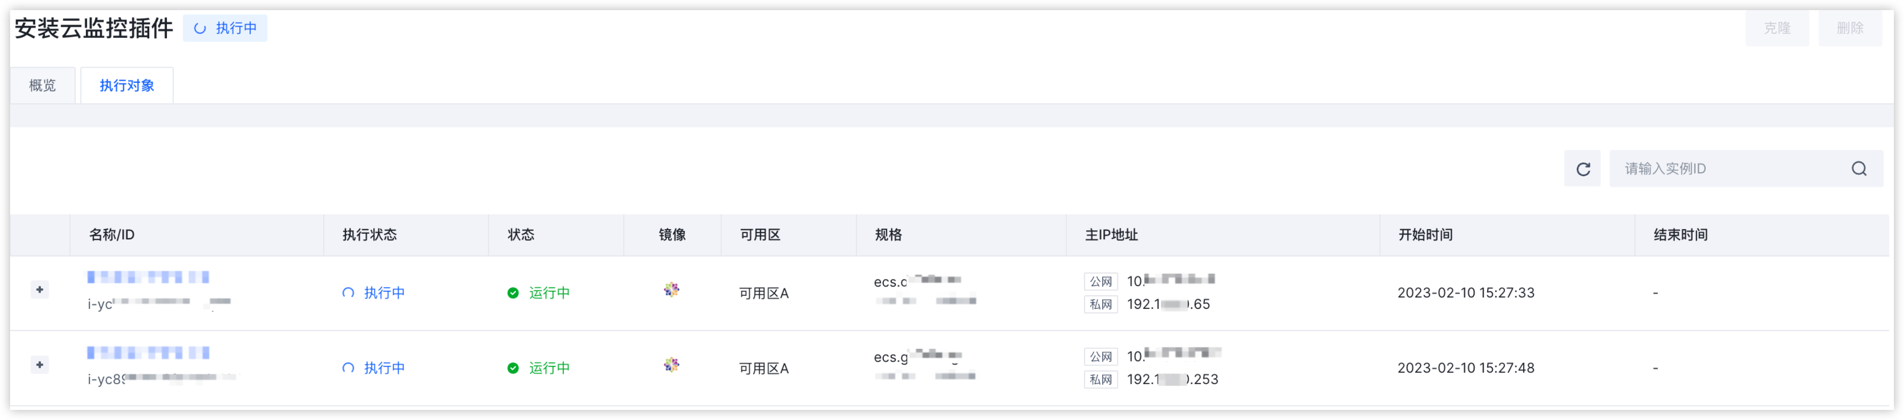The image size is (1904, 420).
Task: Click the green running status icon, second row
Action: point(513,369)
